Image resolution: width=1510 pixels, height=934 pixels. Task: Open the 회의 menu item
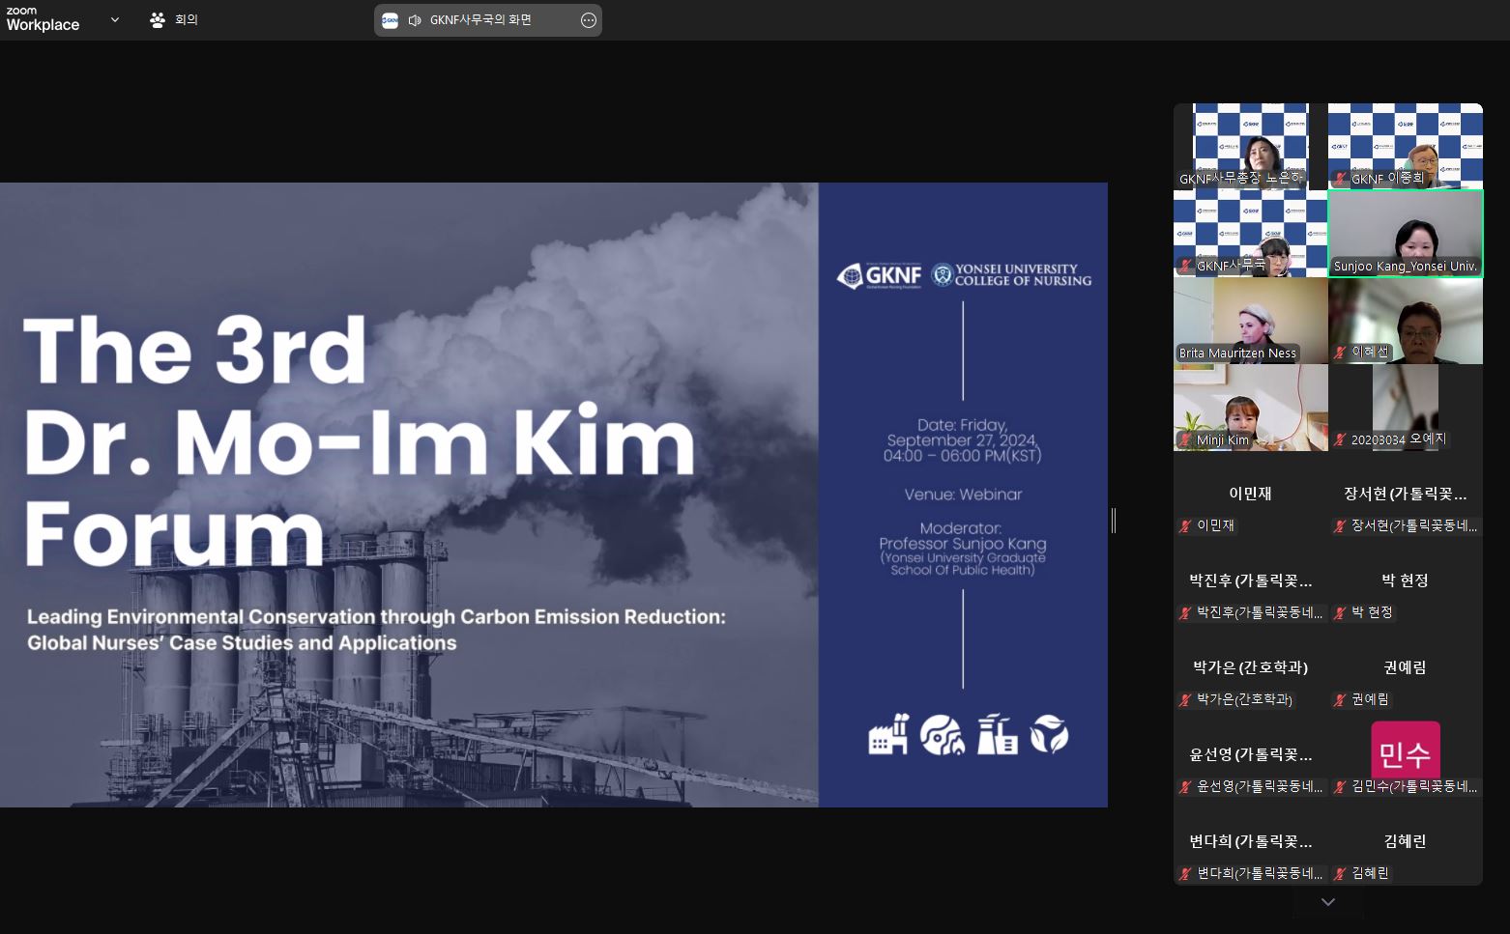click(186, 19)
